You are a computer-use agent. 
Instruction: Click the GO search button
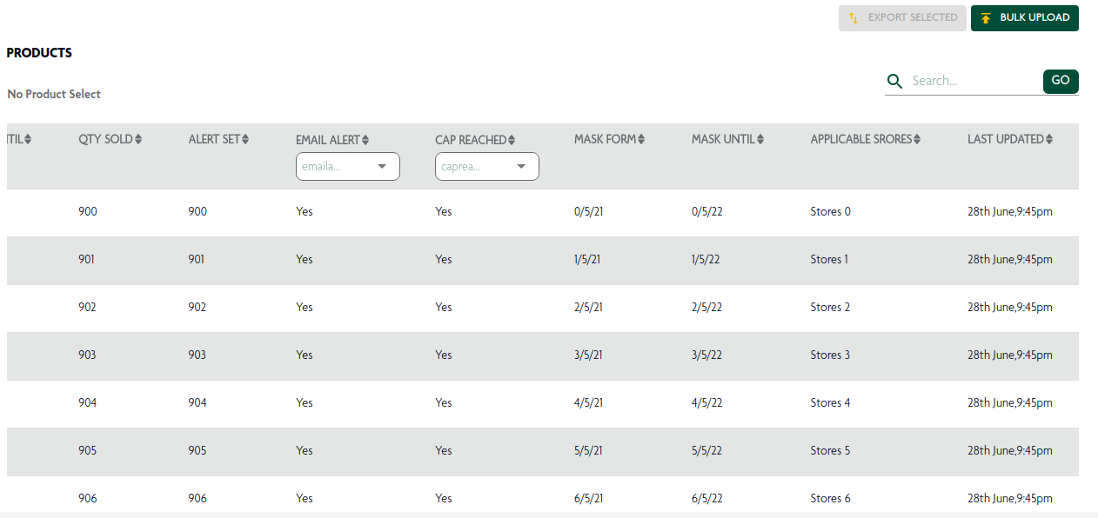click(1061, 81)
